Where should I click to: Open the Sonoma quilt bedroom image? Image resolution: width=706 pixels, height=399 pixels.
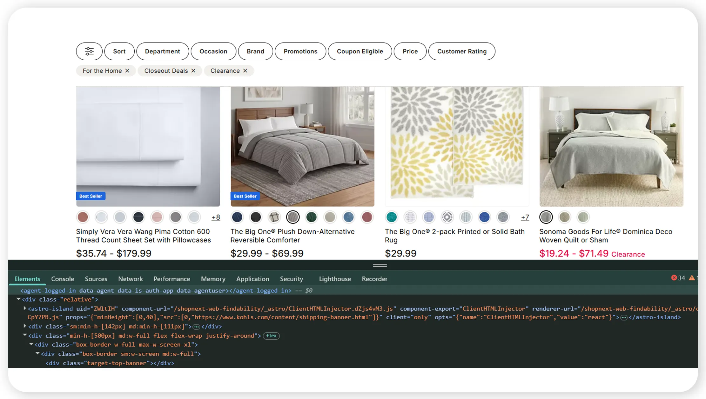pyautogui.click(x=611, y=147)
